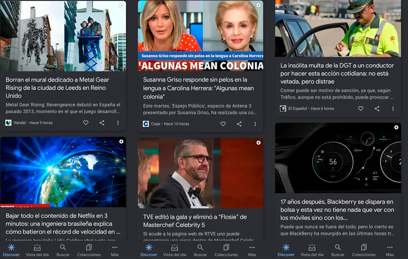This screenshot has width=408, height=259.
Task: Click AMP lightning badge on Netflix card
Action: tap(121, 141)
